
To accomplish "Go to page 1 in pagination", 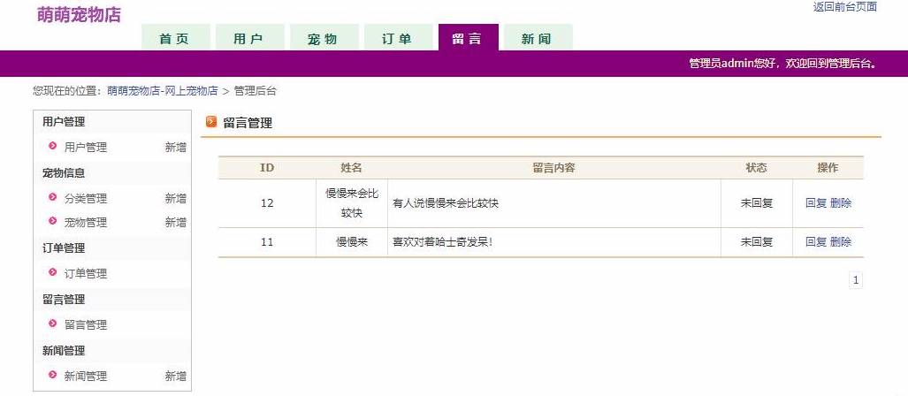I will point(855,281).
